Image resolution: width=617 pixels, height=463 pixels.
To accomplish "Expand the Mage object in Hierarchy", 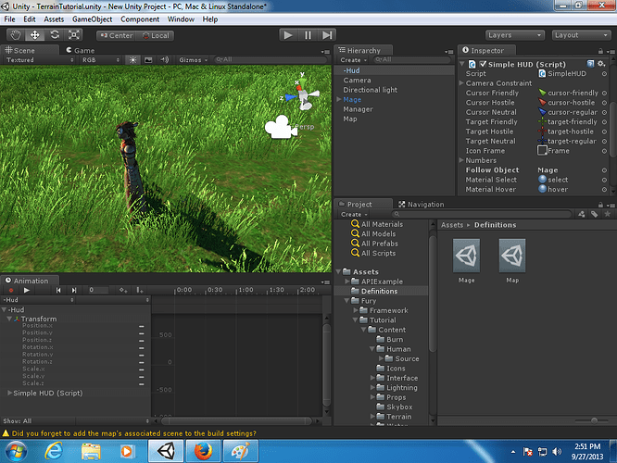I will pos(339,100).
